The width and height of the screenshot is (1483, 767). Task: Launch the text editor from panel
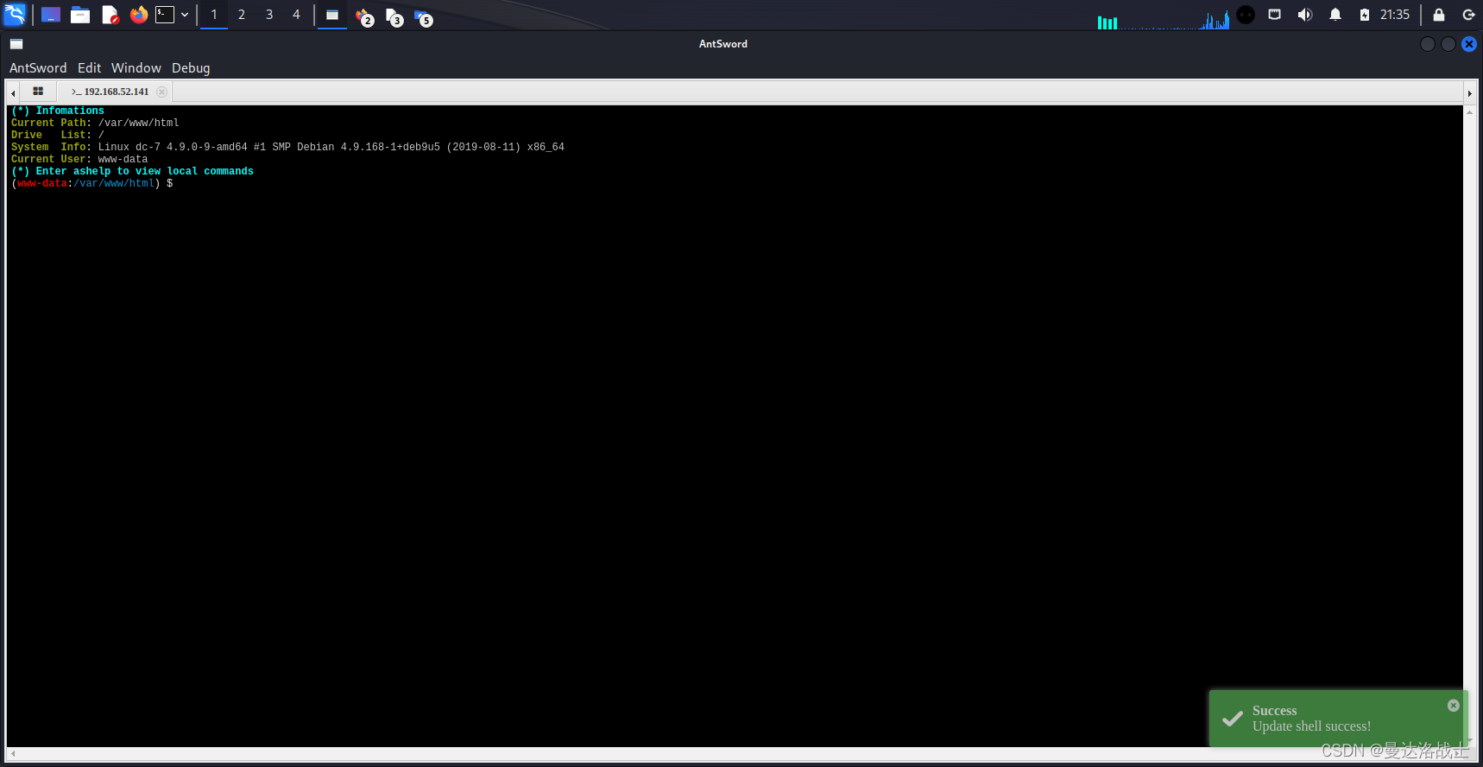click(x=110, y=15)
